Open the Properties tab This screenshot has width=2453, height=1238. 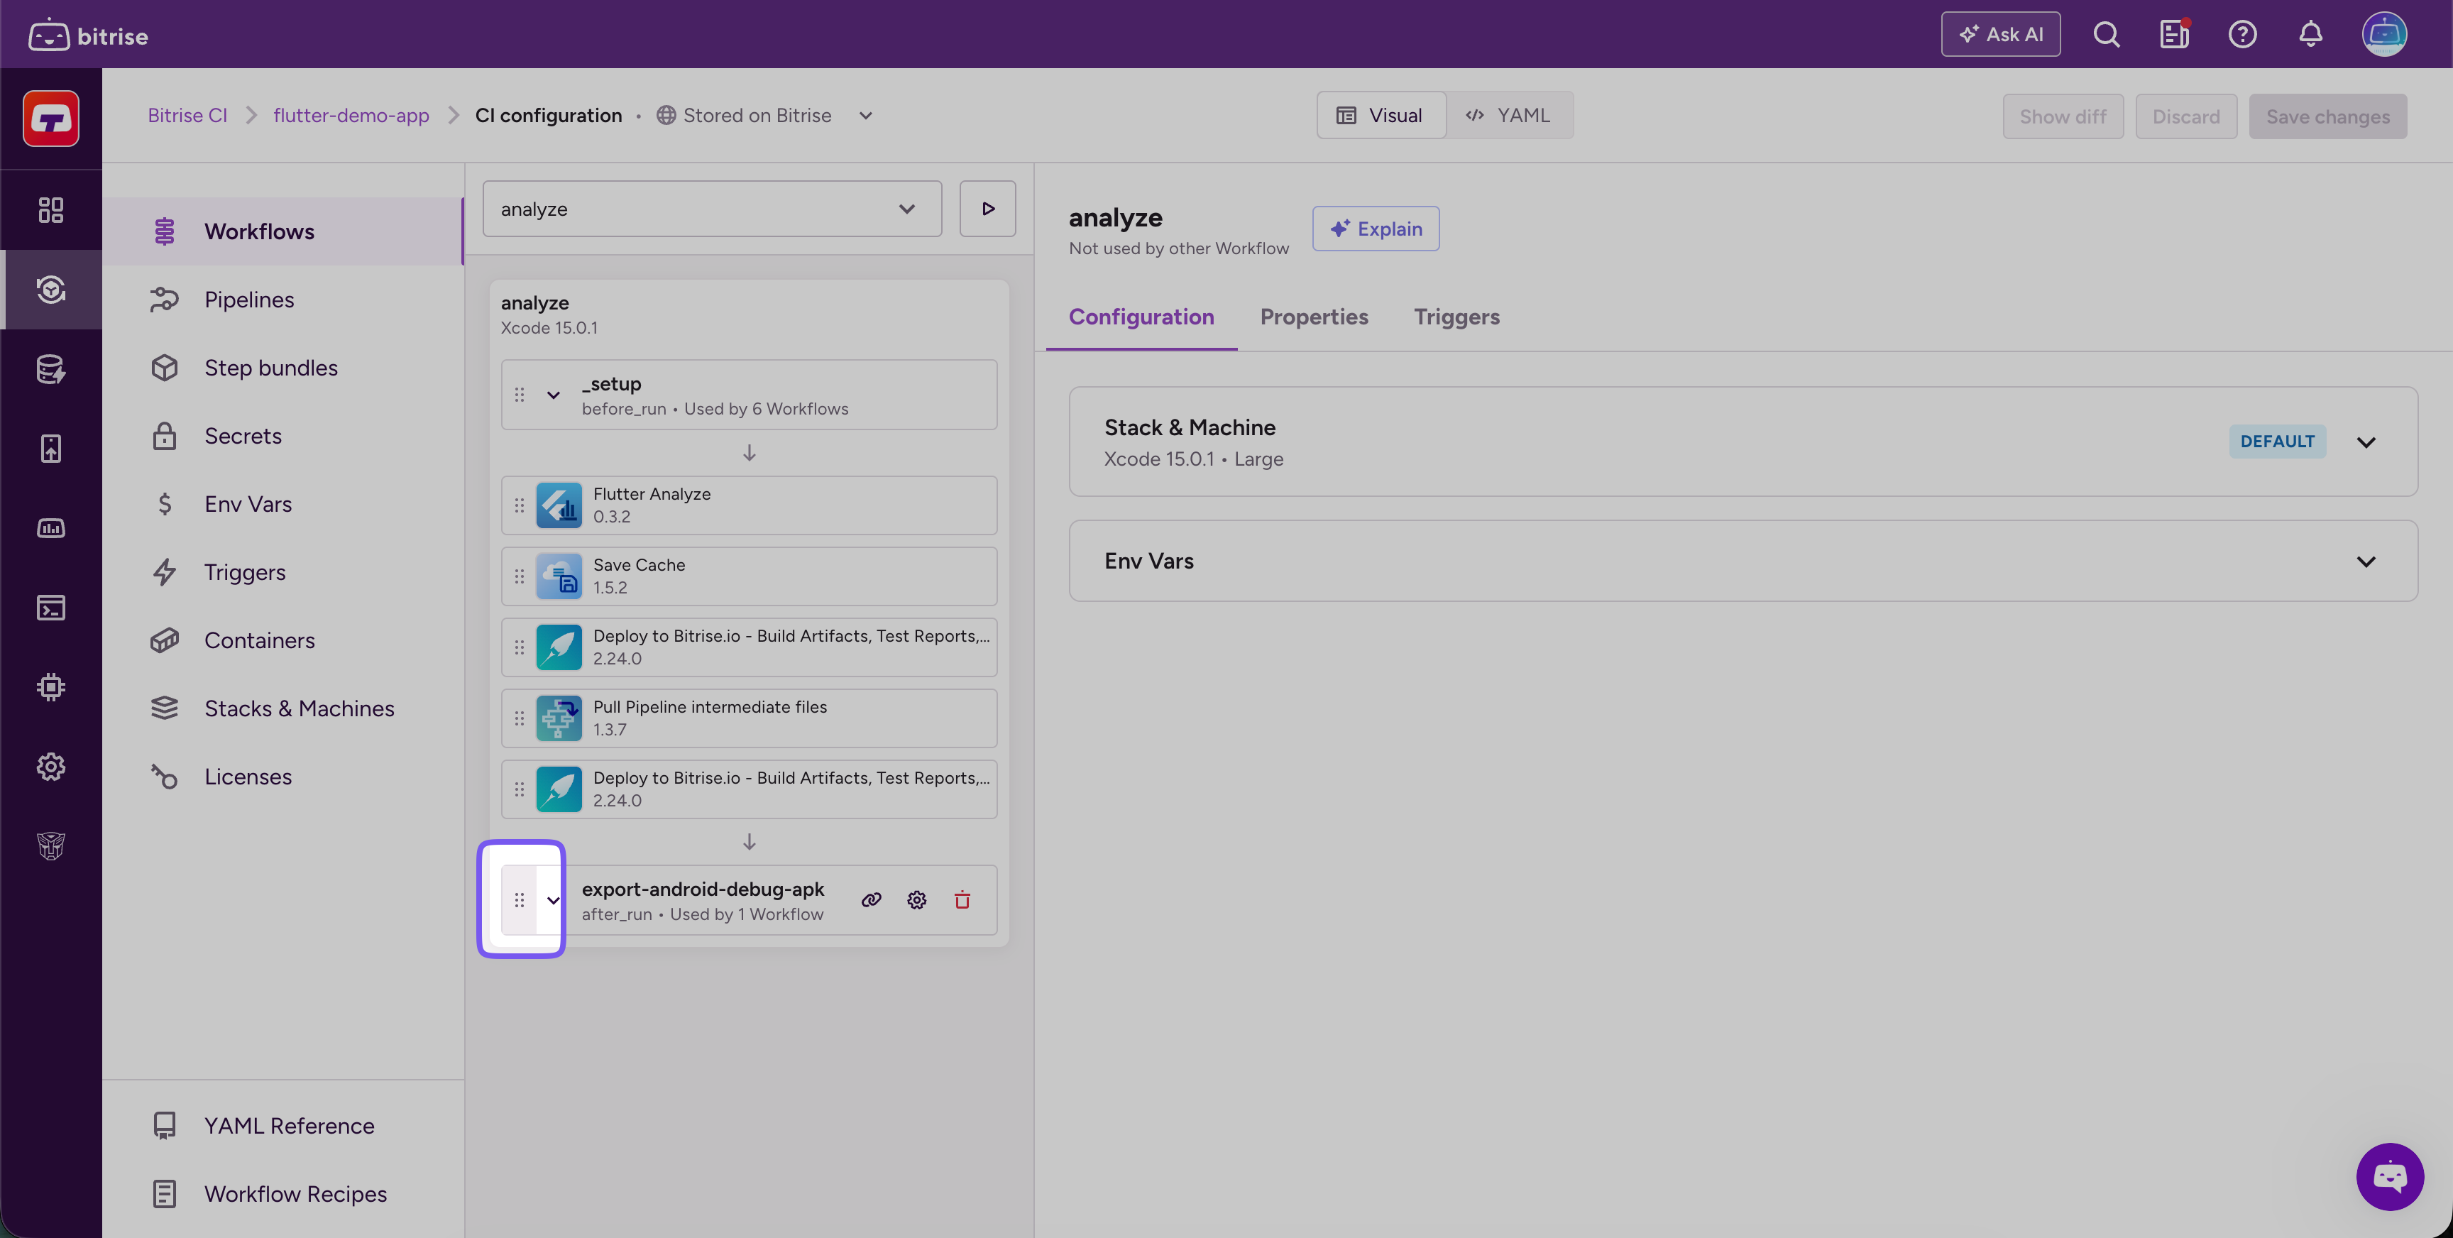[1314, 317]
